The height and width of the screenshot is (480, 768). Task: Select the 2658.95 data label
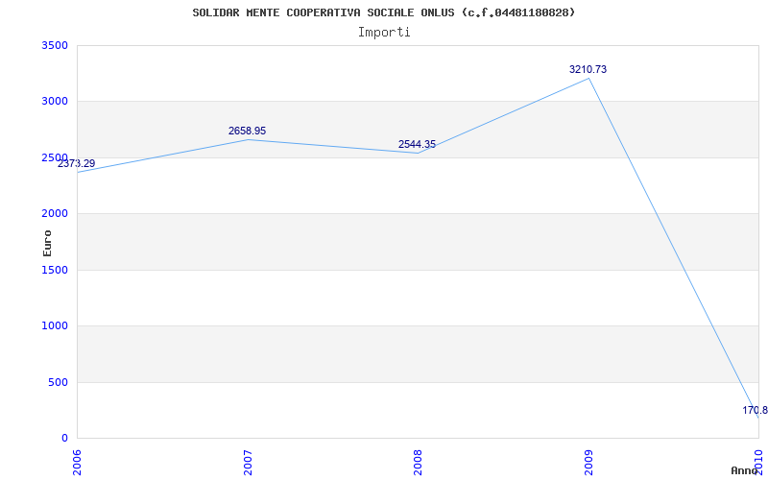tap(248, 131)
